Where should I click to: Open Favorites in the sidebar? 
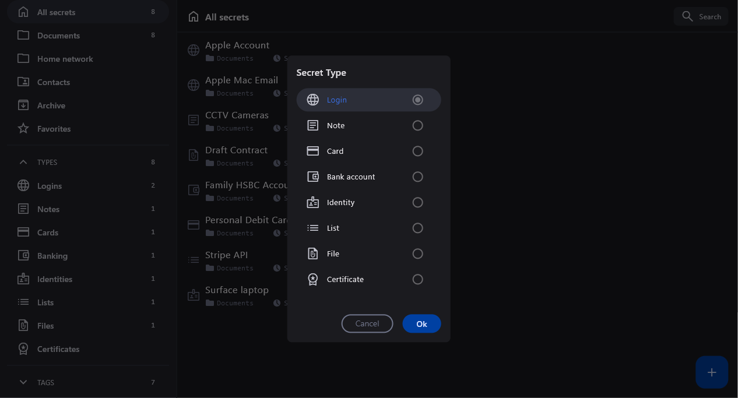coord(54,129)
